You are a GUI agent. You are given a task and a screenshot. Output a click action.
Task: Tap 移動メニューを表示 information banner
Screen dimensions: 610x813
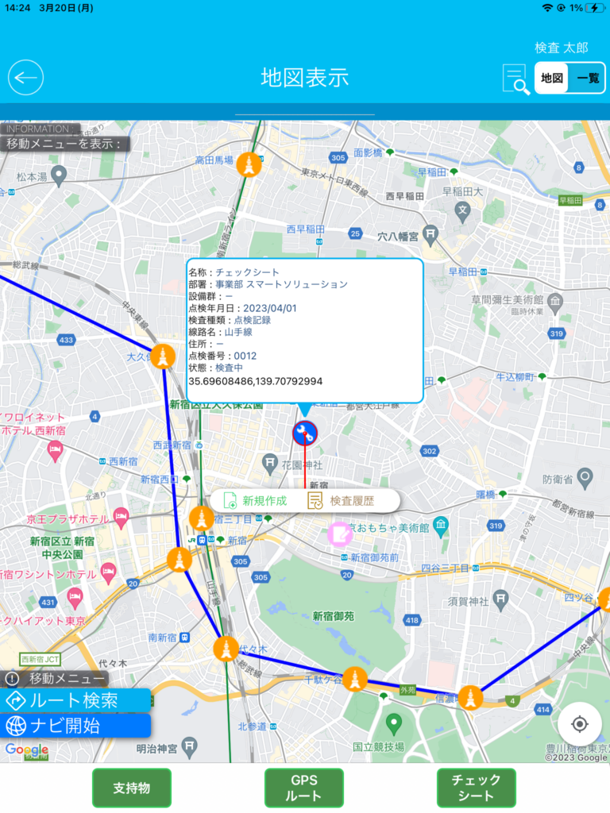(64, 144)
